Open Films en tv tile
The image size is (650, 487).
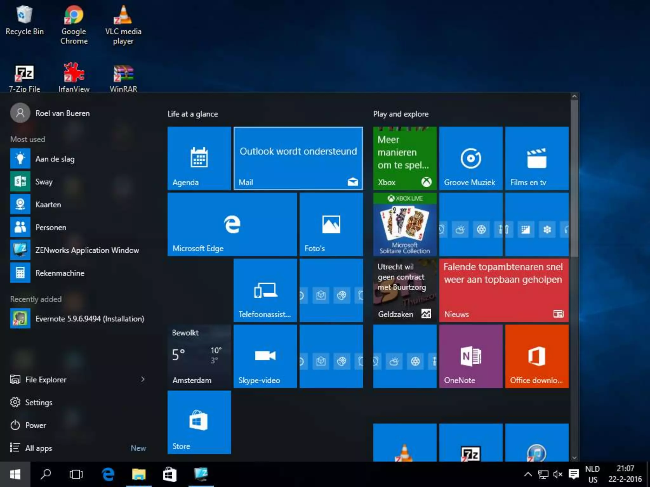[537, 158]
